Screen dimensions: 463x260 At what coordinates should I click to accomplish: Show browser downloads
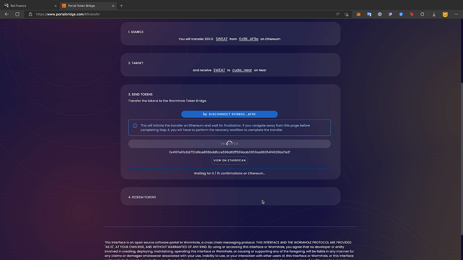point(434,14)
